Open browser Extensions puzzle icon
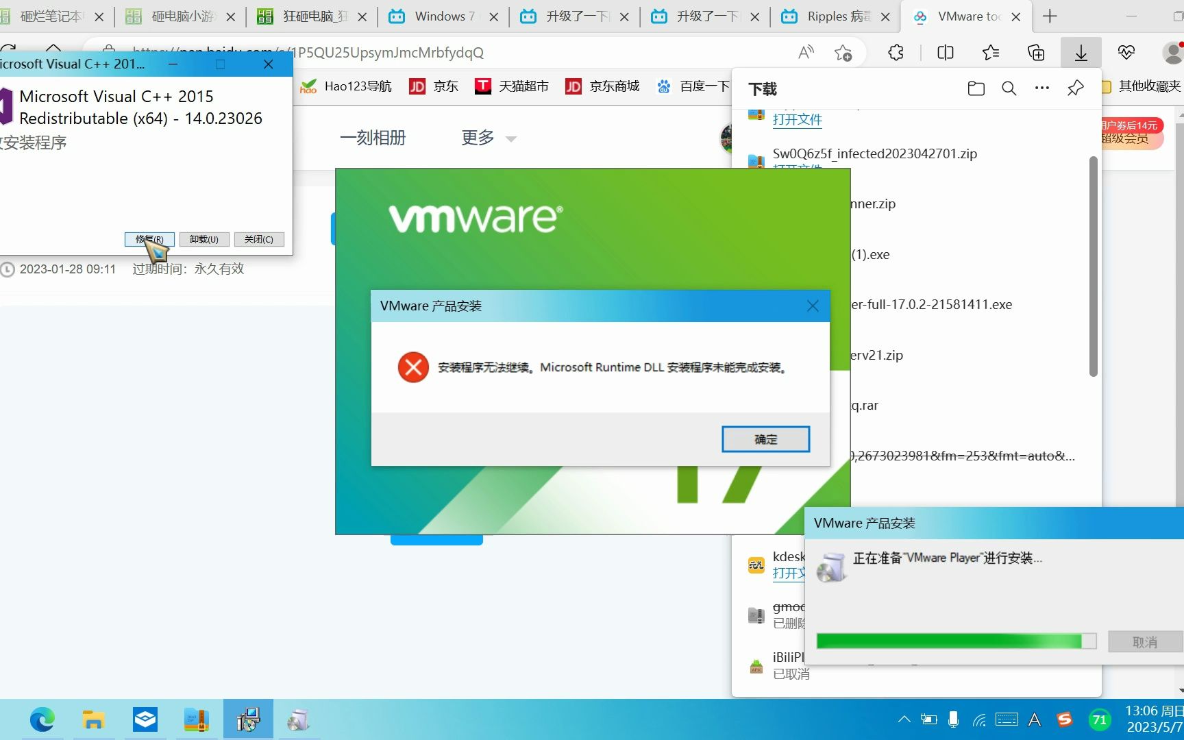The height and width of the screenshot is (740, 1184). tap(895, 52)
